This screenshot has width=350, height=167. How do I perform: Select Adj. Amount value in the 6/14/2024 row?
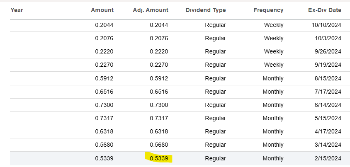pos(159,105)
